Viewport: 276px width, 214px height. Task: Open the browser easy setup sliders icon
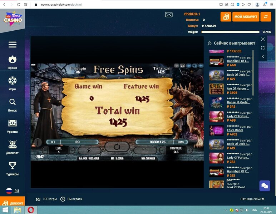pos(272,5)
